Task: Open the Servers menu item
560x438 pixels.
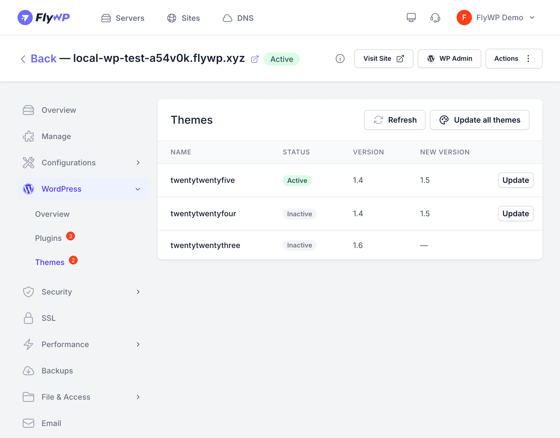Action: tap(123, 18)
